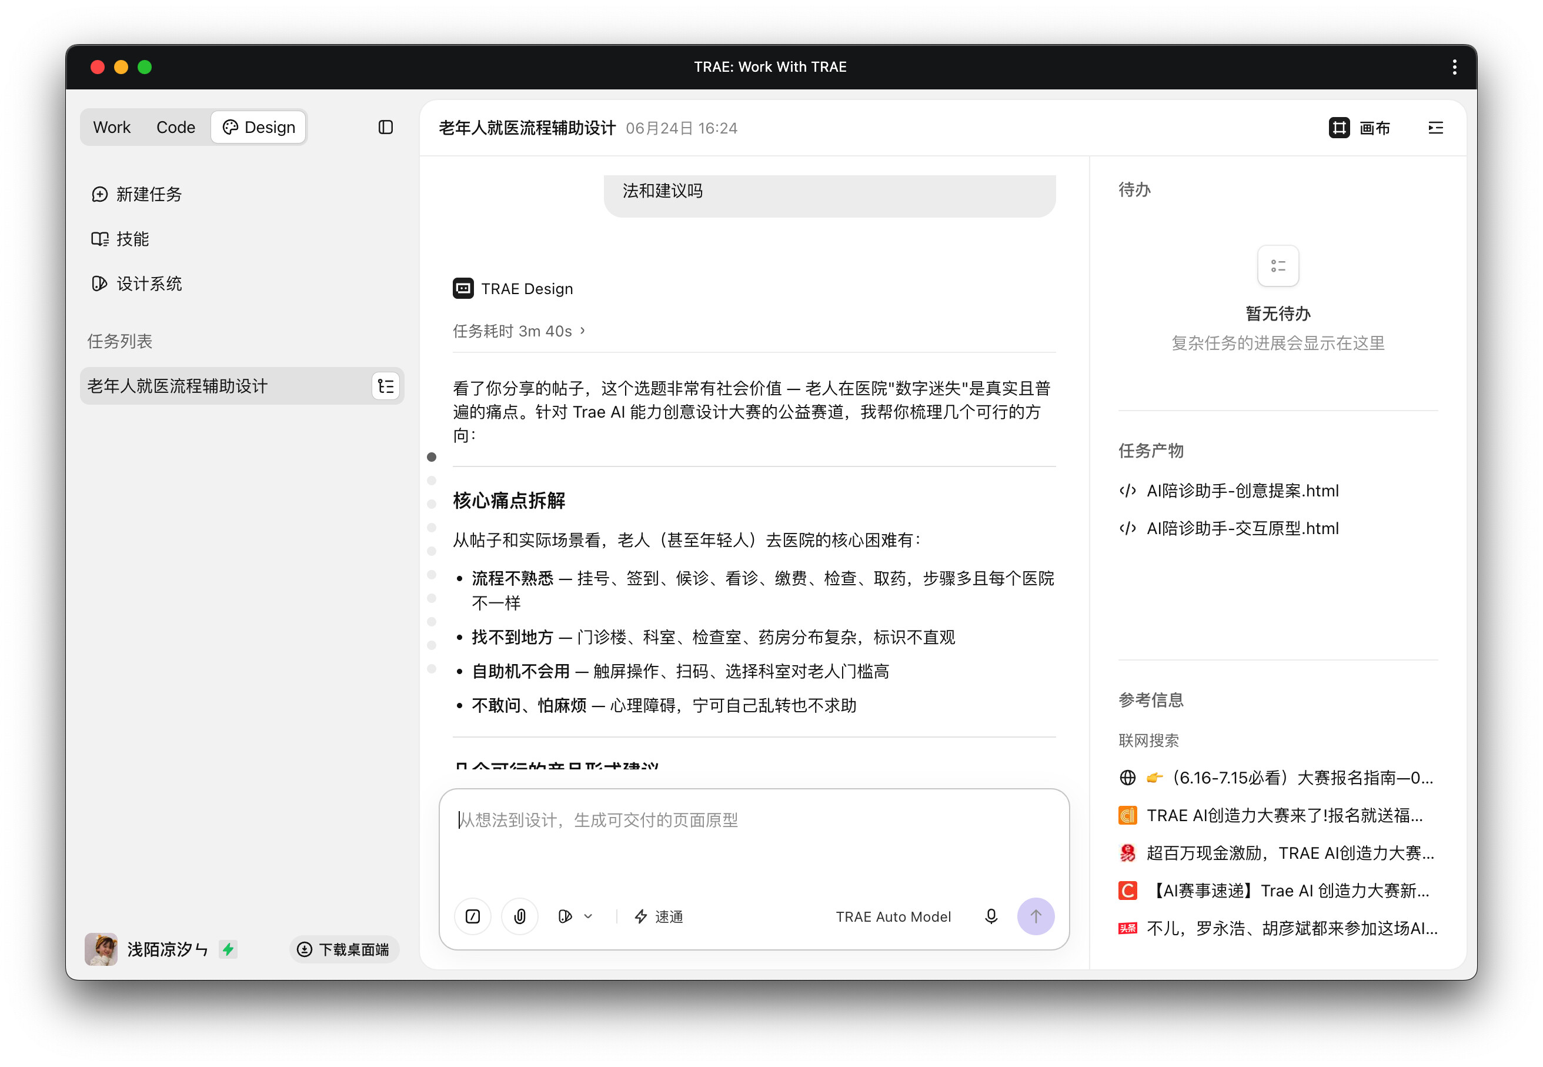Image resolution: width=1543 pixels, height=1067 pixels.
Task: Toggle the right panel icon beside 画布
Action: [x=1435, y=127]
